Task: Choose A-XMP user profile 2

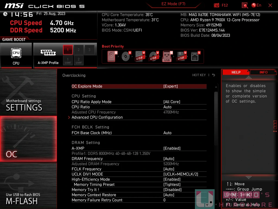Action: (x=78, y=60)
